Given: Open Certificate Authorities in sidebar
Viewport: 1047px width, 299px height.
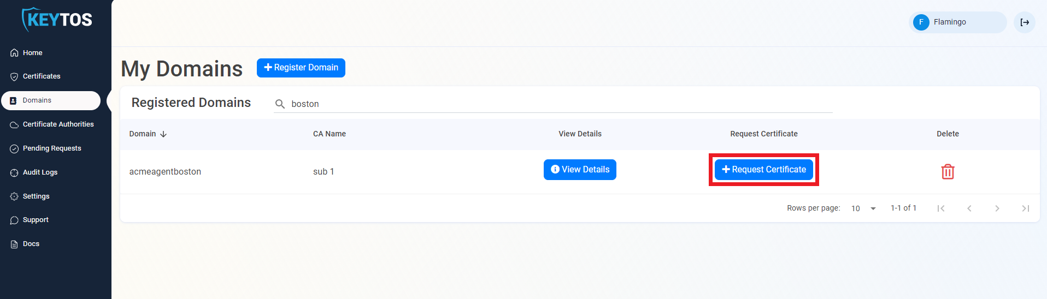Looking at the screenshot, I should tap(58, 124).
